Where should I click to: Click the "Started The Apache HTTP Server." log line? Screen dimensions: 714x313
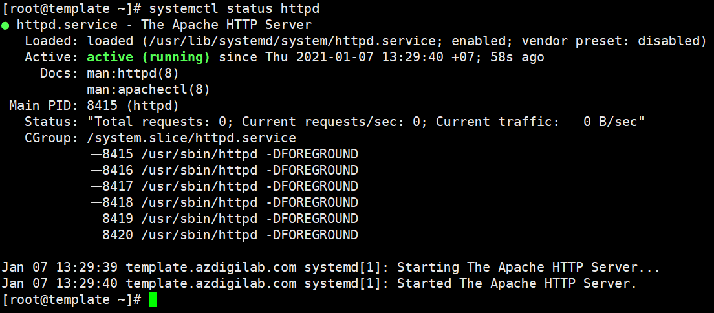(517, 284)
